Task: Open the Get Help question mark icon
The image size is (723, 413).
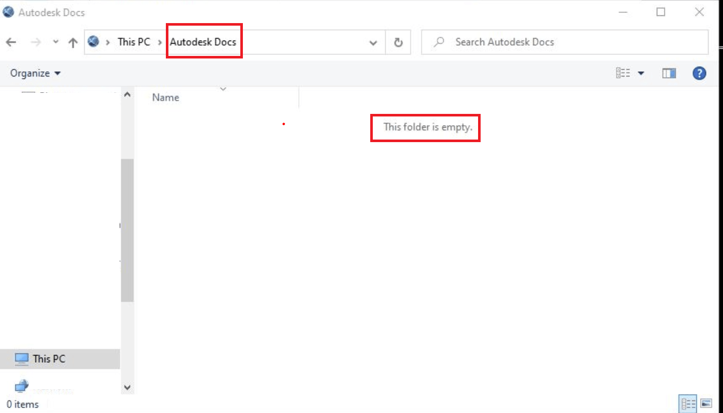Action: 699,73
